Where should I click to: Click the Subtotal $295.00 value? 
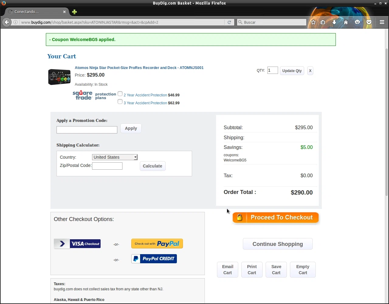click(304, 128)
